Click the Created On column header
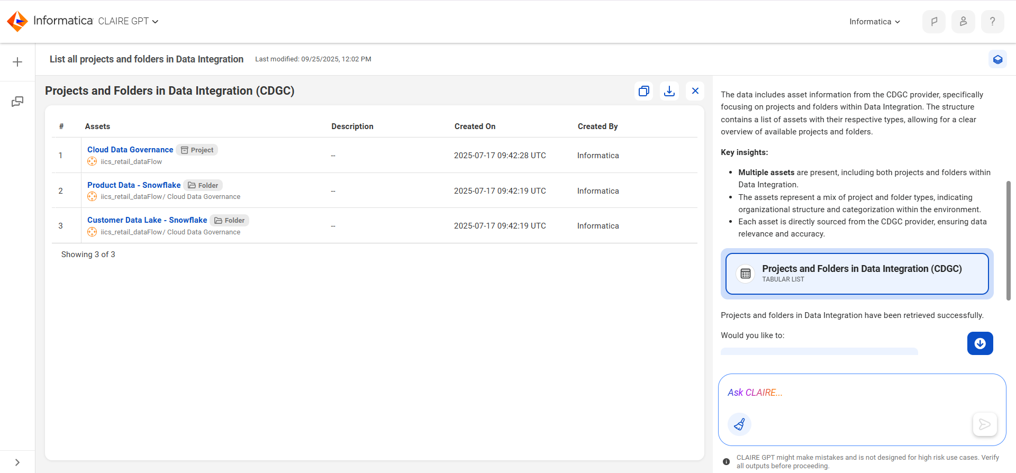1016x473 pixels. 475,126
